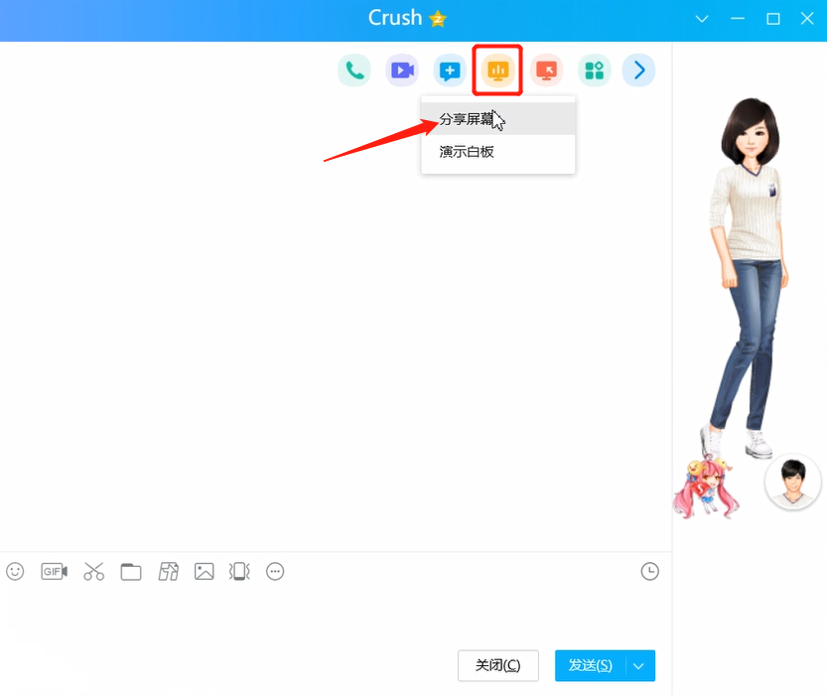Click the 关闭(C) close button

click(x=497, y=665)
